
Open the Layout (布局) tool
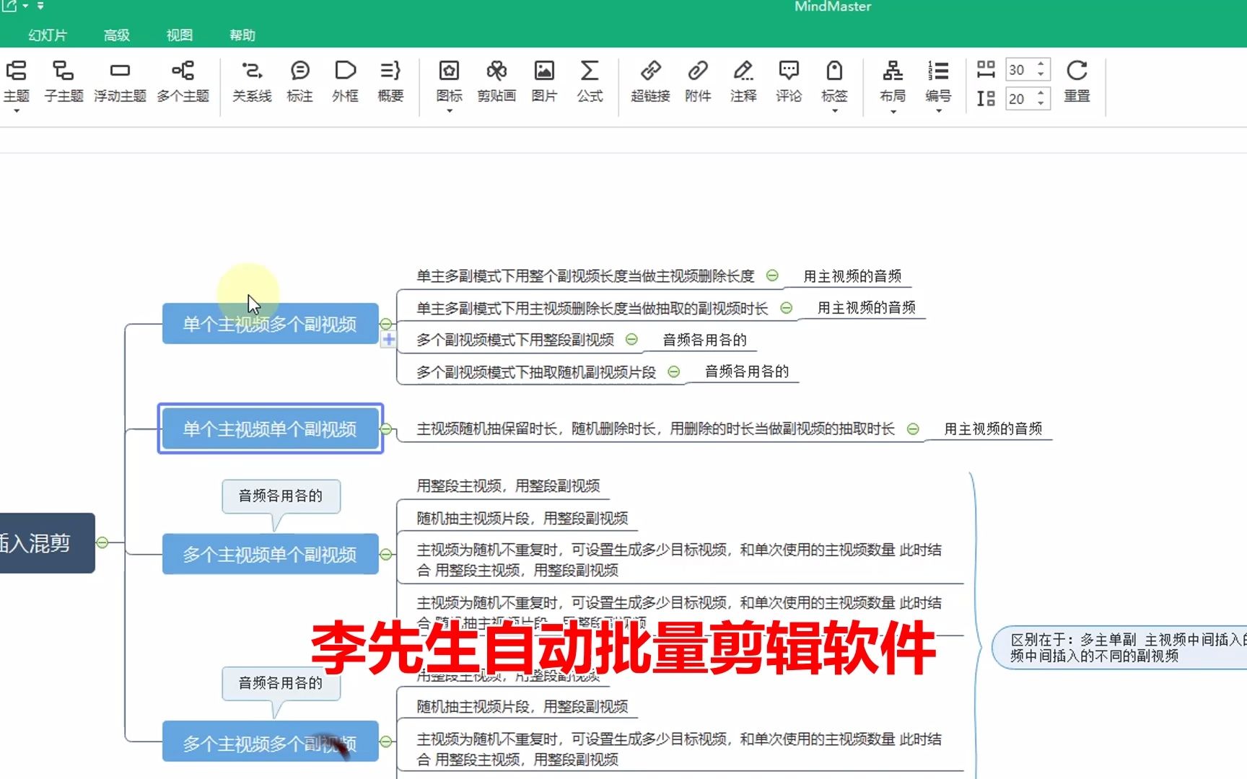click(893, 80)
